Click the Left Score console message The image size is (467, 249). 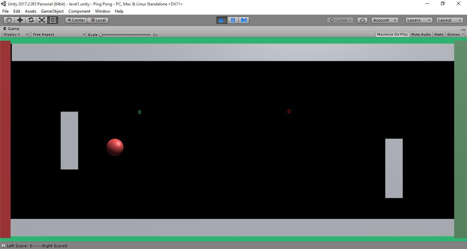[37, 246]
